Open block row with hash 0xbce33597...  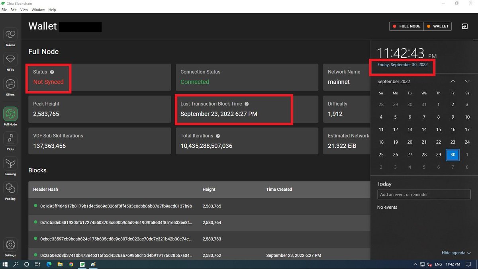(x=199, y=239)
